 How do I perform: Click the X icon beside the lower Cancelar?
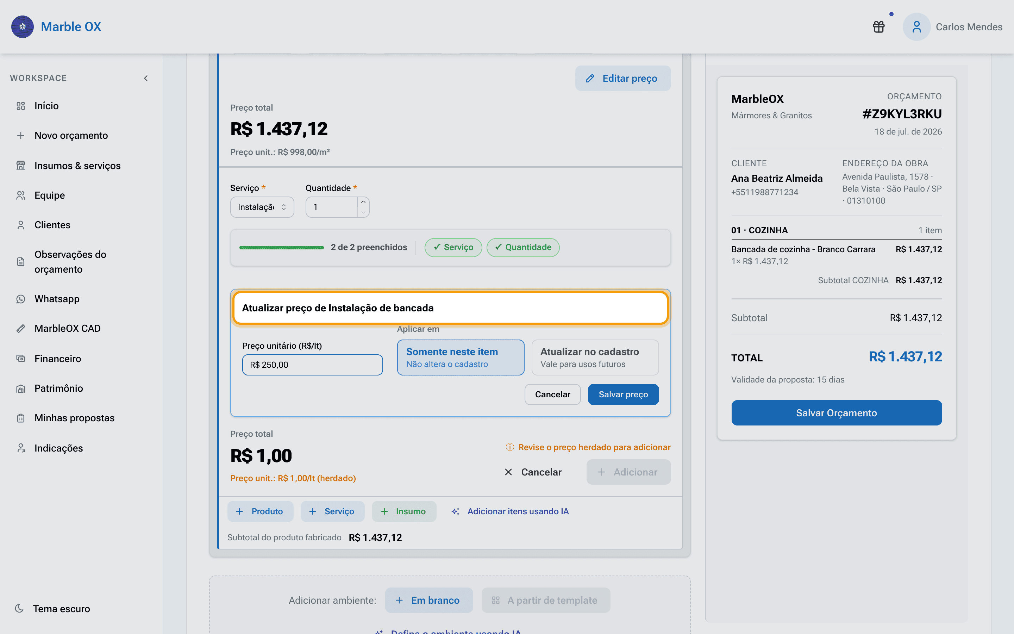508,472
